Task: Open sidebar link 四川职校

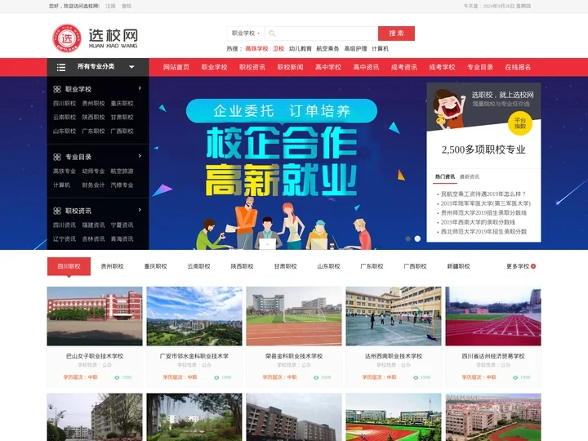Action: pos(65,104)
